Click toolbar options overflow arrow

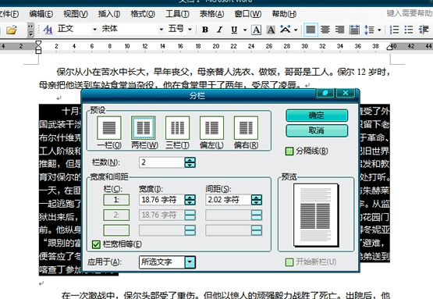31,30
